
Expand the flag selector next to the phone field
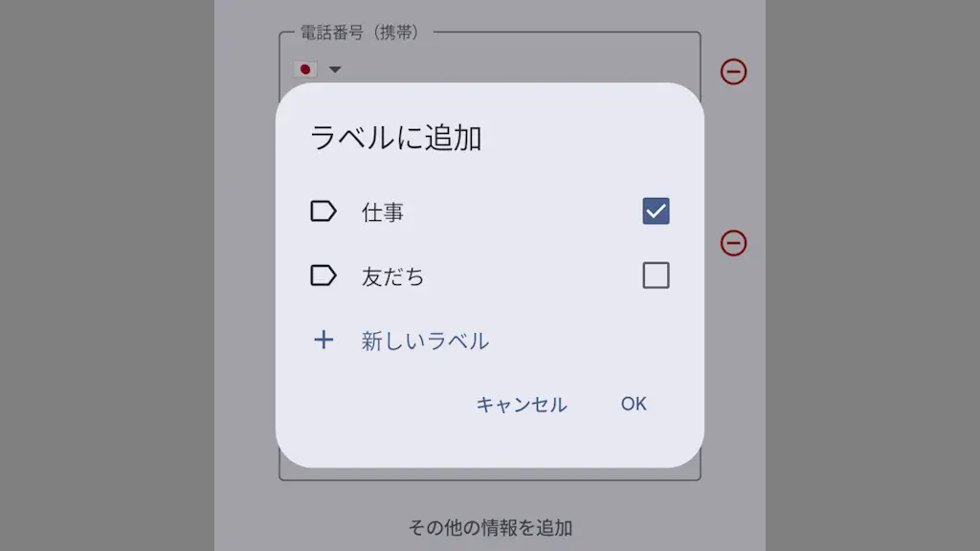(x=334, y=69)
